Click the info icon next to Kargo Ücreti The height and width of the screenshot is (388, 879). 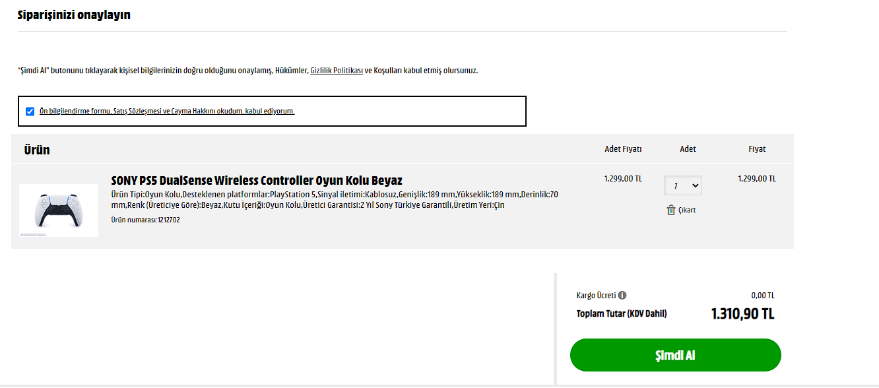pos(622,296)
